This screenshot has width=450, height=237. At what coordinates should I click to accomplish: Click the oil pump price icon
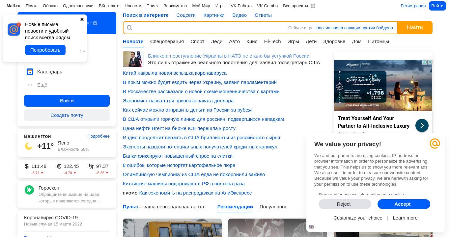91,166
